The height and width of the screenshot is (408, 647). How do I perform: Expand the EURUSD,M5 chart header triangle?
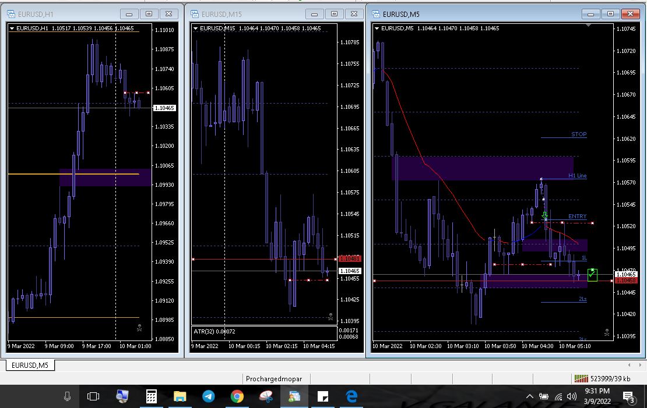coord(377,28)
